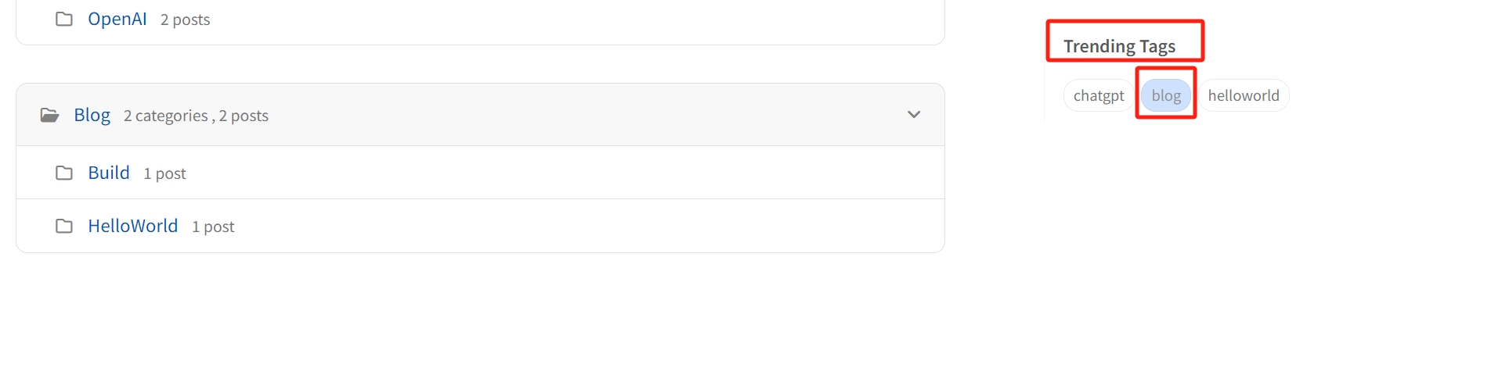Click the open-folder icon beside Blog

(49, 116)
